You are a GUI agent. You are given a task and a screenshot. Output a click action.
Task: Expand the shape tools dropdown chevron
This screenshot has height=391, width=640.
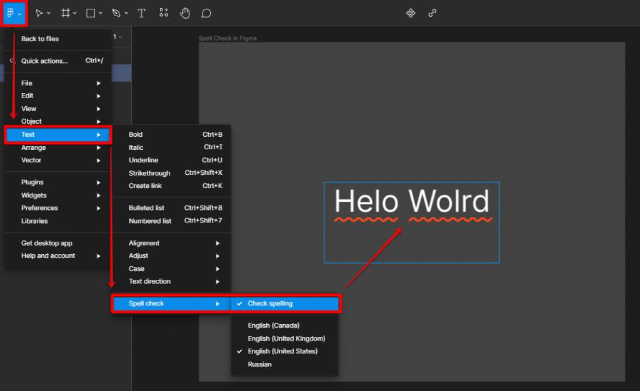click(100, 13)
